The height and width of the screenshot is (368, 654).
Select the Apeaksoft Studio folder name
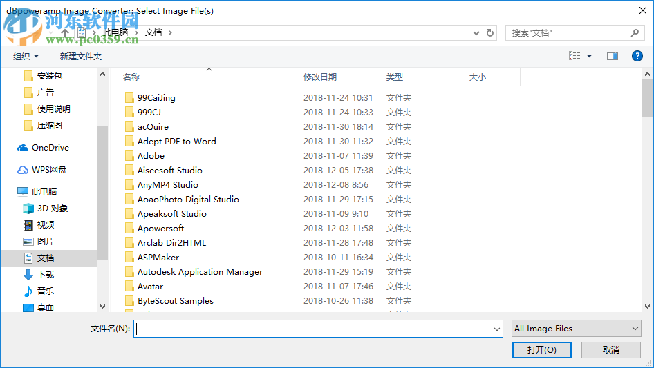[172, 214]
